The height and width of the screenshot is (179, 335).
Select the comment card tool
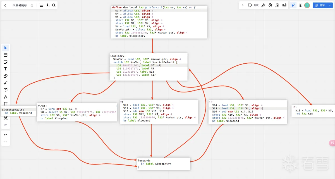(6, 90)
